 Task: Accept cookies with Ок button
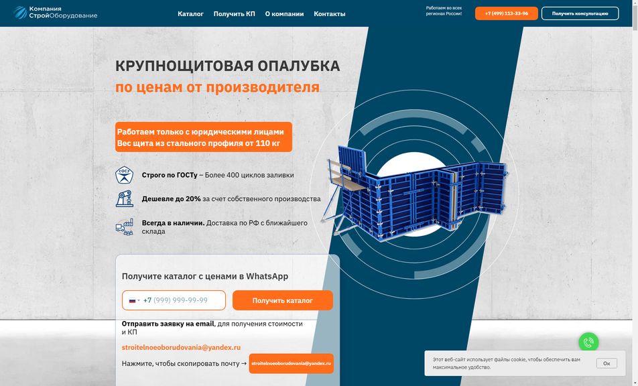tap(607, 363)
